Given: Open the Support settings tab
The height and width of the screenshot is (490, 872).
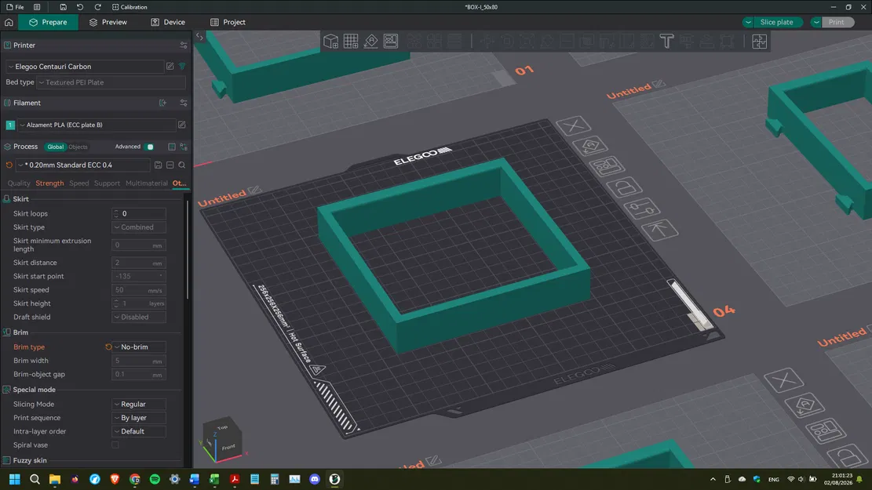Looking at the screenshot, I should [107, 183].
